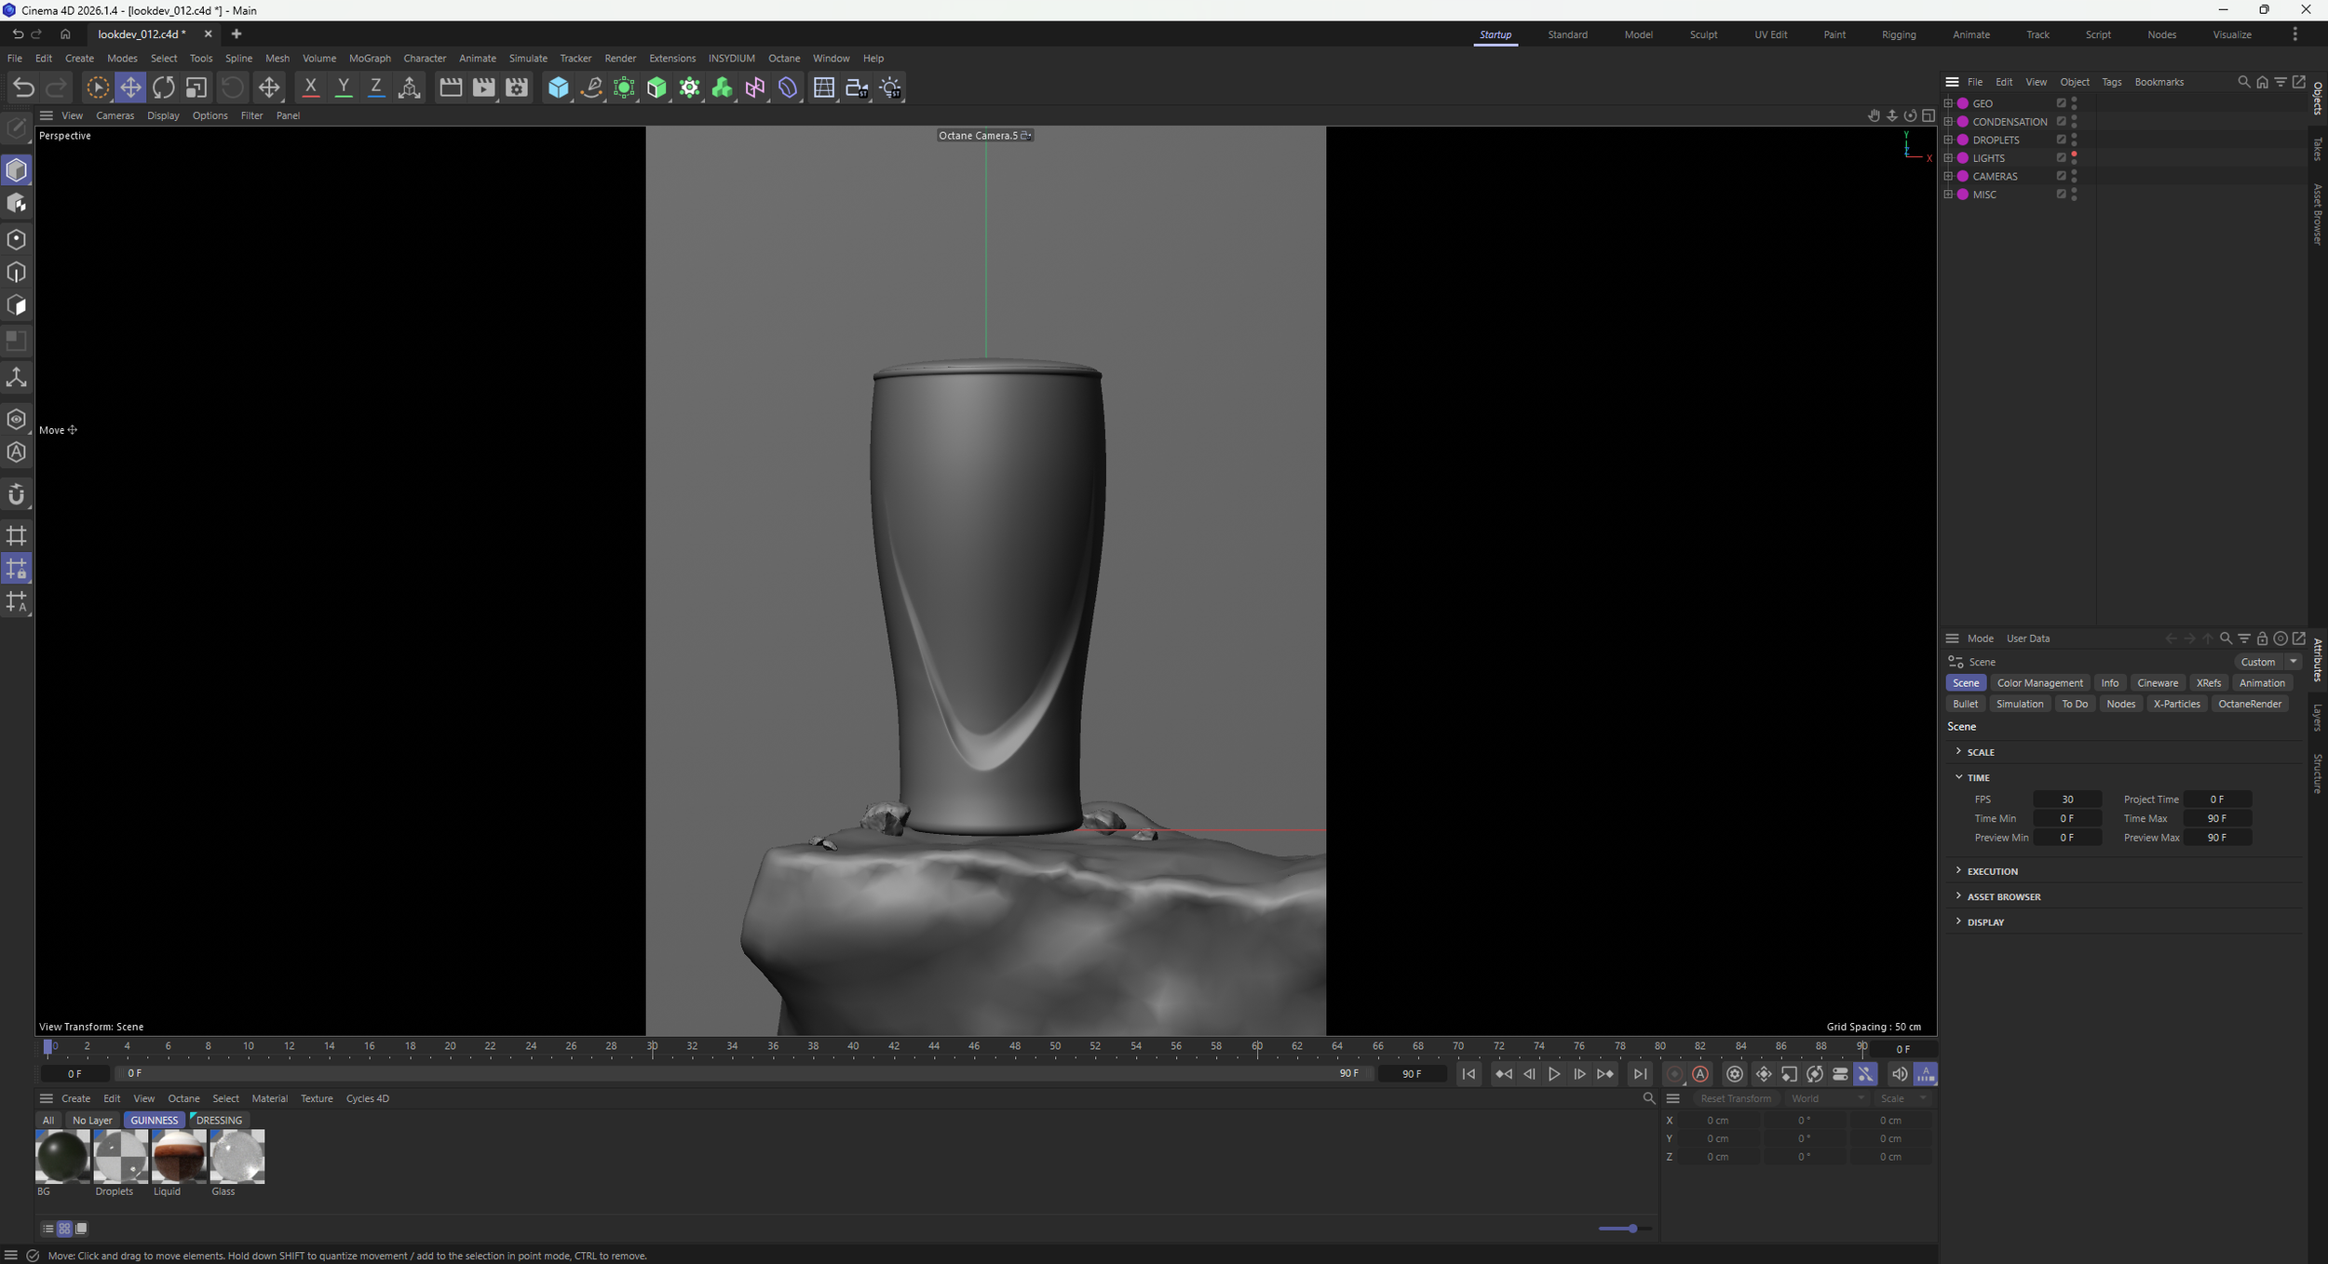Viewport: 2328px width, 1264px height.
Task: Toggle LIGHTS visibility dots
Action: (2074, 157)
